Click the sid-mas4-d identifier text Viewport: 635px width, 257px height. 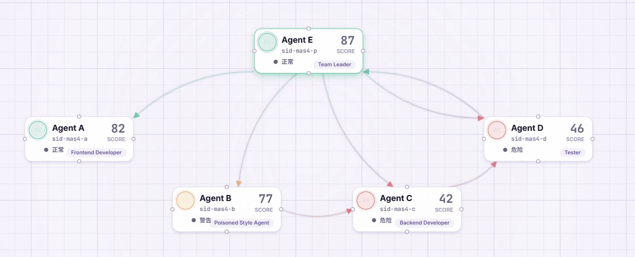(529, 139)
